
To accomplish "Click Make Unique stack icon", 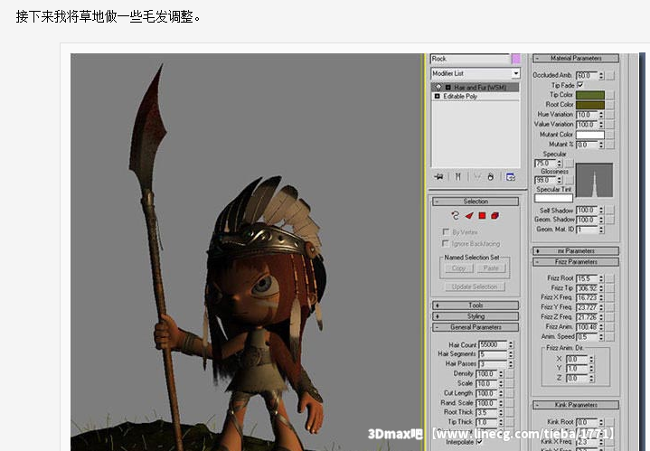I will (x=477, y=177).
